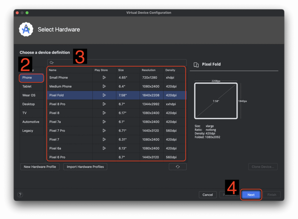Click the Finish button

click(x=272, y=195)
